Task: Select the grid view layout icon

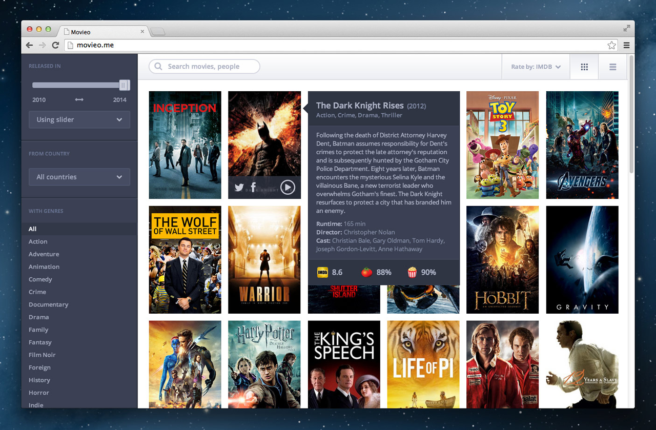Action: pos(584,66)
